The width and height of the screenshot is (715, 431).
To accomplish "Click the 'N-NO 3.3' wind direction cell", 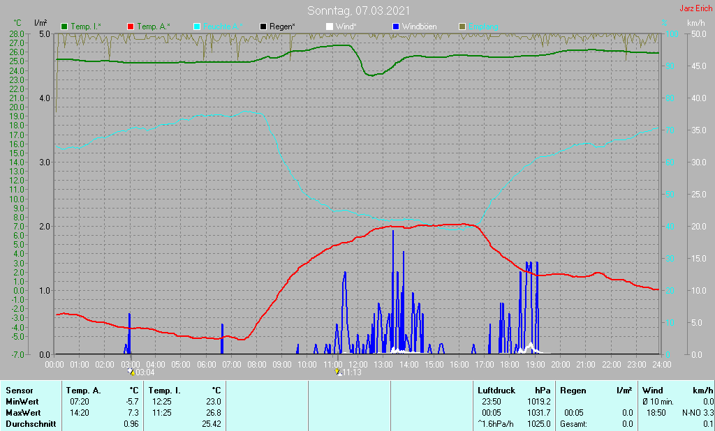I will click(698, 413).
